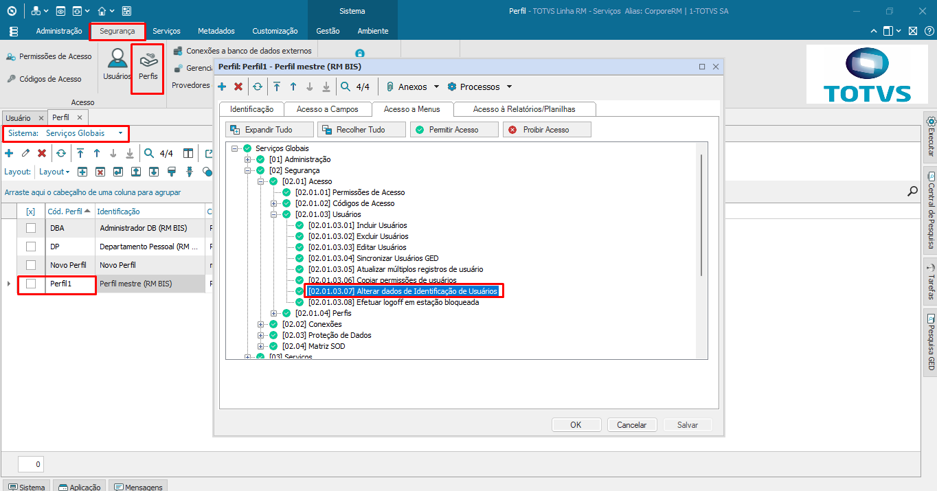The height and width of the screenshot is (491, 937).
Task: Click the pencil edit icon in list toolbar
Action: (25, 153)
